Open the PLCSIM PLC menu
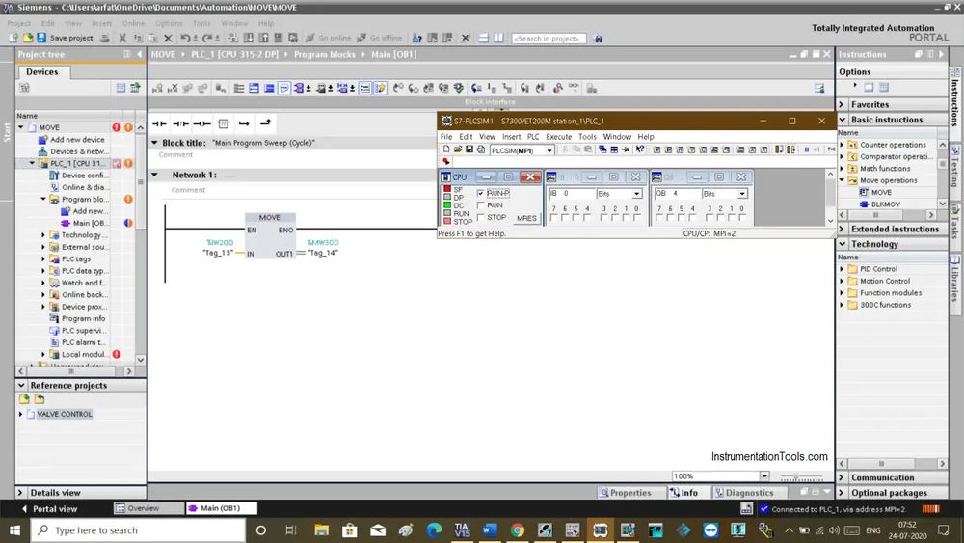 pos(533,137)
